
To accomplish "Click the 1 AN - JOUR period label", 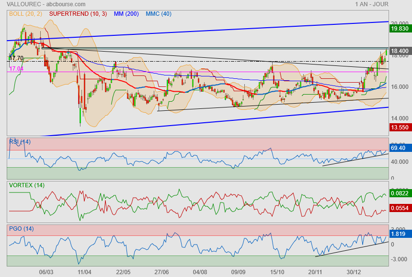I will pos(372,4).
